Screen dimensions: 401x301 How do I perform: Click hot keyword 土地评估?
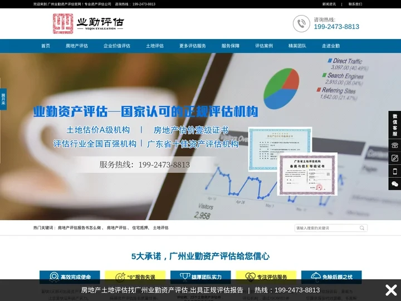160,228
